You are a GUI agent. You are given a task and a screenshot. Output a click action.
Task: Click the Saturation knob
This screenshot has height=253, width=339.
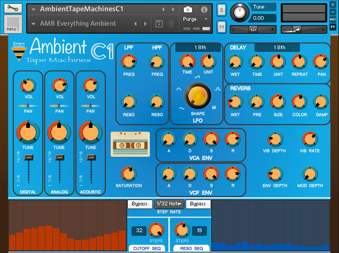tap(128, 173)
